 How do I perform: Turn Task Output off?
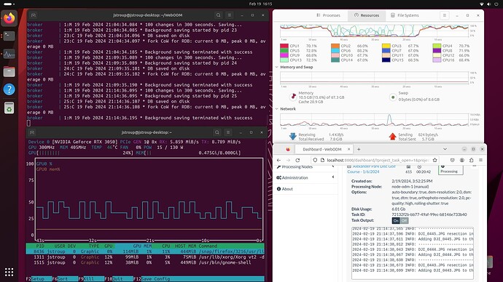pos(404,221)
